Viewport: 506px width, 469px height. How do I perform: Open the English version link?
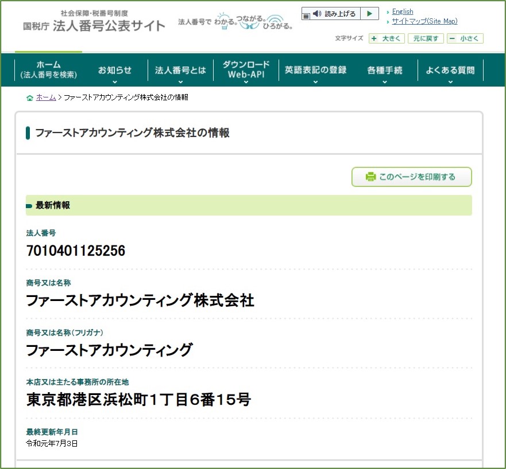click(x=403, y=11)
